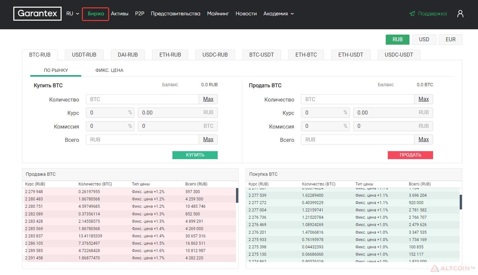Open the P2P section
478x275 pixels.
[x=140, y=14]
